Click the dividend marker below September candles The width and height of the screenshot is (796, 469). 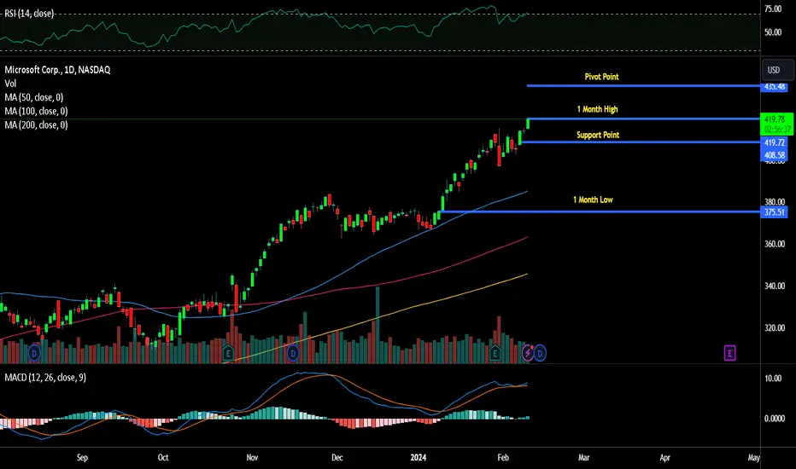(x=34, y=353)
